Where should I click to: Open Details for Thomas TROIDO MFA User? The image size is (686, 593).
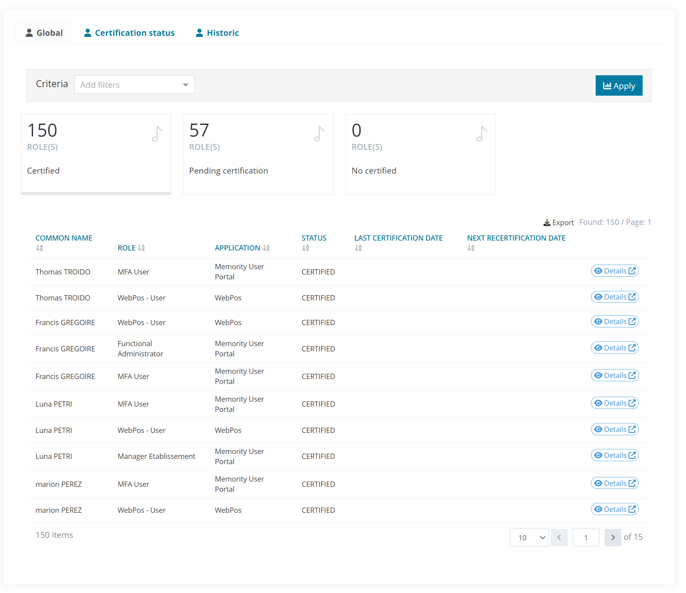point(614,271)
